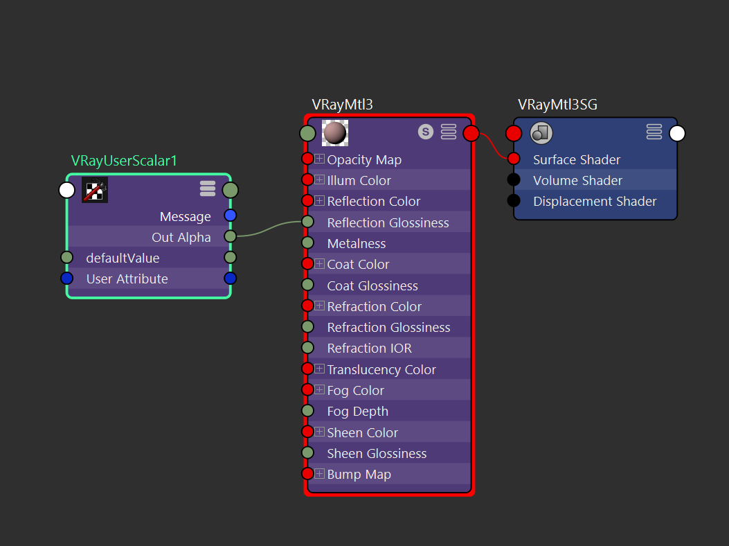
Task: Click the User Attribute output port
Action: [x=230, y=279]
